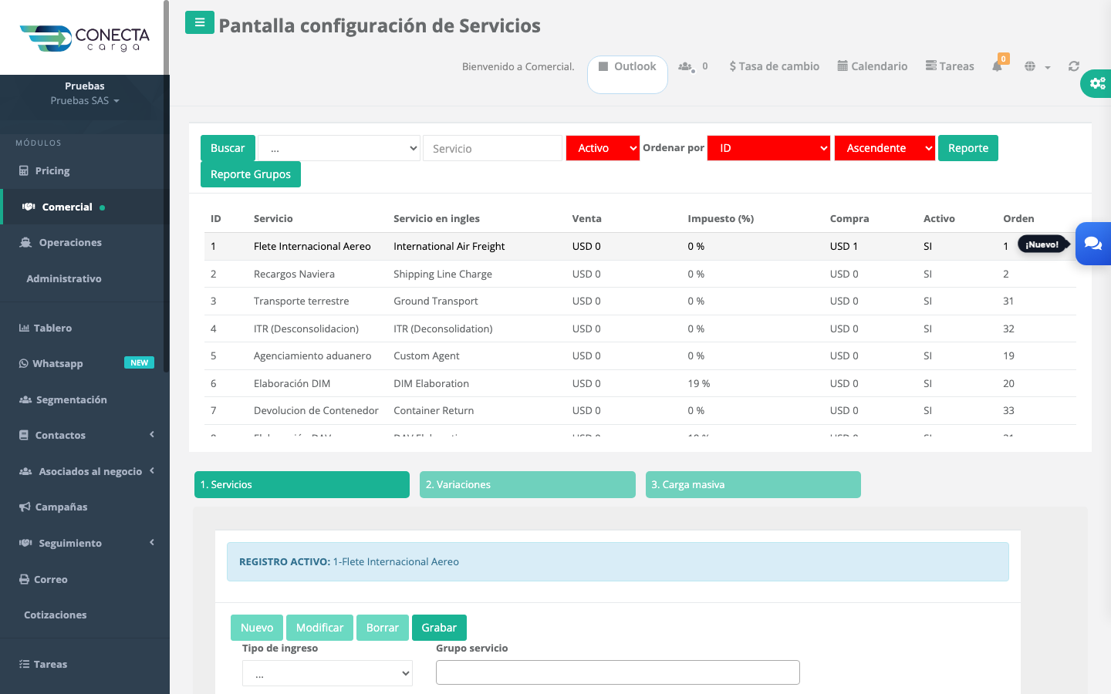Switch to the 3. Carga masiva tab
This screenshot has height=694, width=1111.
pos(753,485)
